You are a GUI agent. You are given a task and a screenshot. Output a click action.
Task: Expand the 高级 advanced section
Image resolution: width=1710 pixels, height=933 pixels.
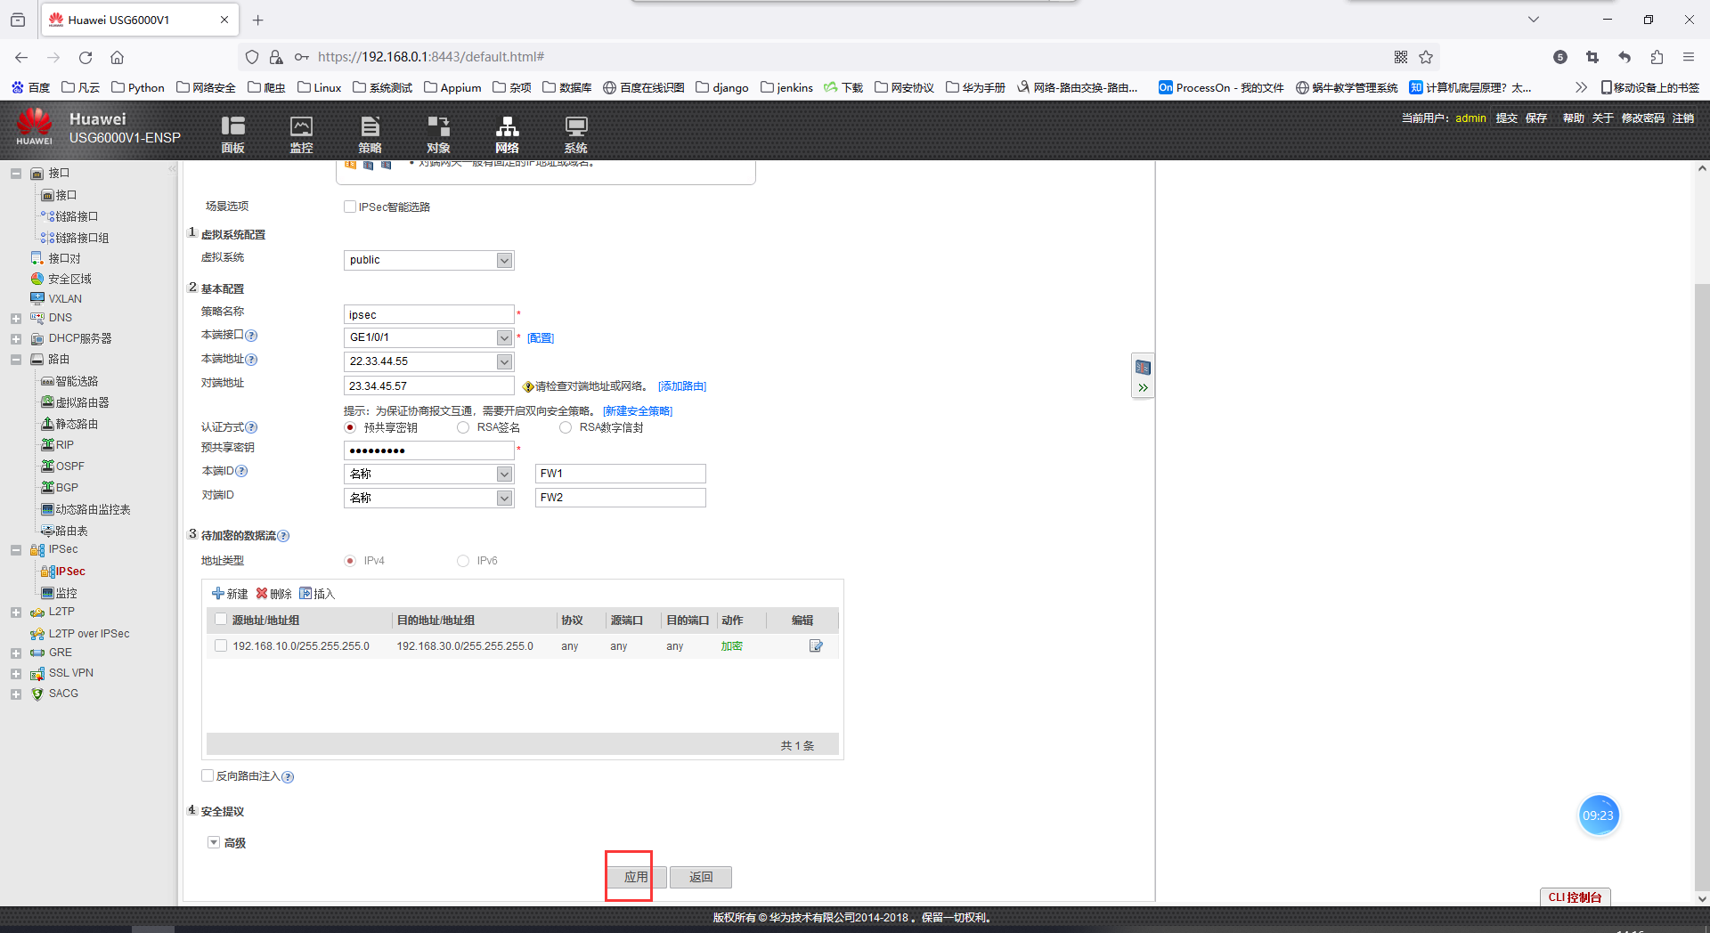pos(214,842)
